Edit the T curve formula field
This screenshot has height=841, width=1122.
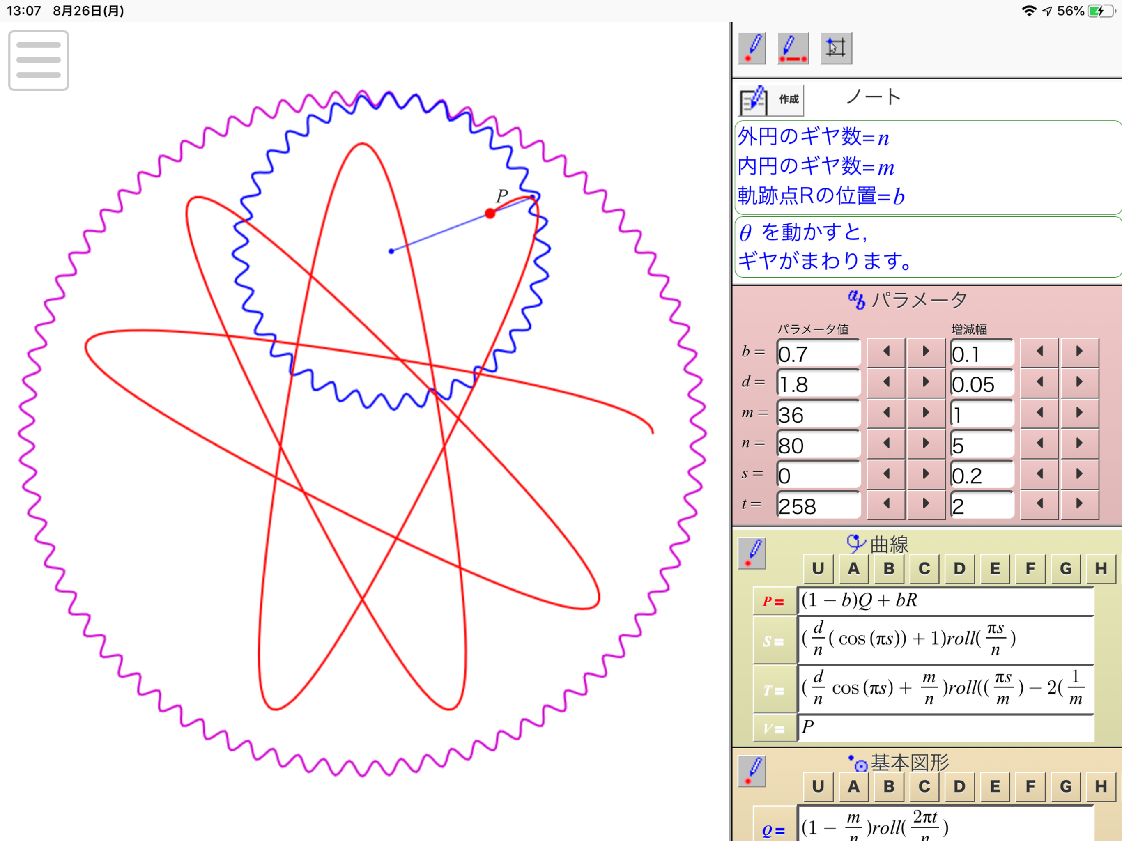[946, 690]
